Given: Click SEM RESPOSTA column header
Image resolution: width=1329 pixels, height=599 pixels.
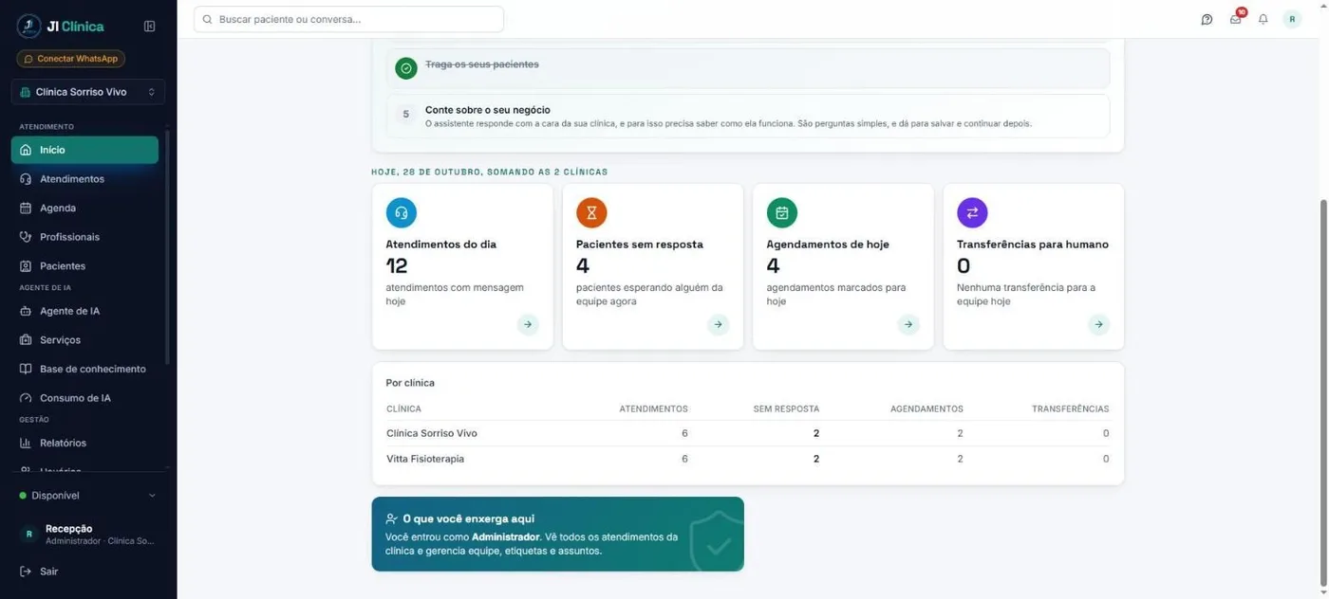Looking at the screenshot, I should pyautogui.click(x=786, y=409).
